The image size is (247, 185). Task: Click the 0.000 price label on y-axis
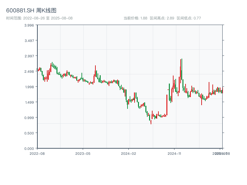(x=29, y=149)
